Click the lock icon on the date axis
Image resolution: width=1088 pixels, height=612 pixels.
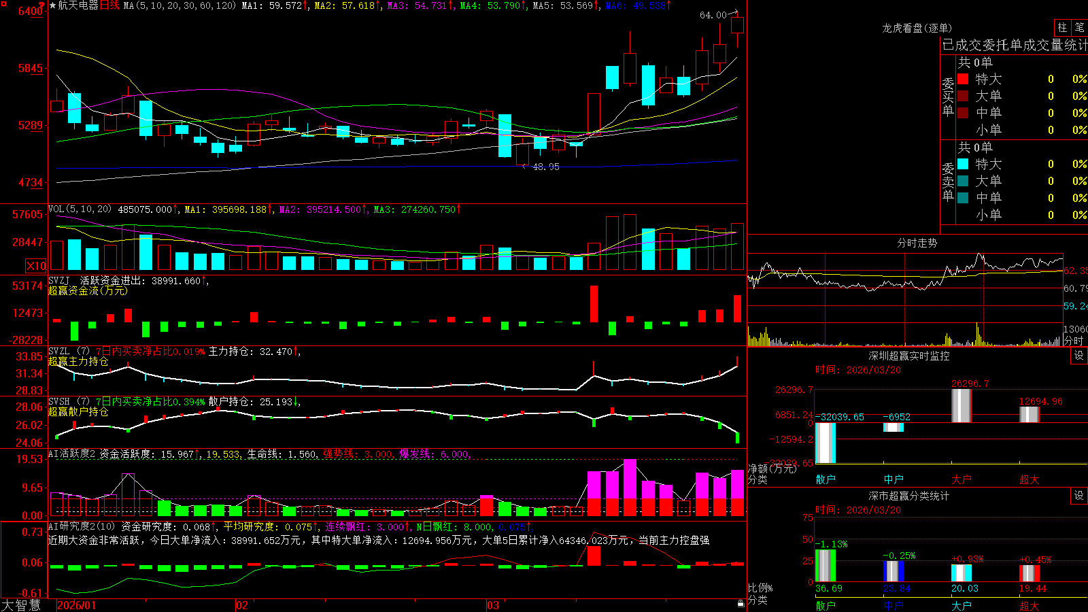(x=741, y=604)
